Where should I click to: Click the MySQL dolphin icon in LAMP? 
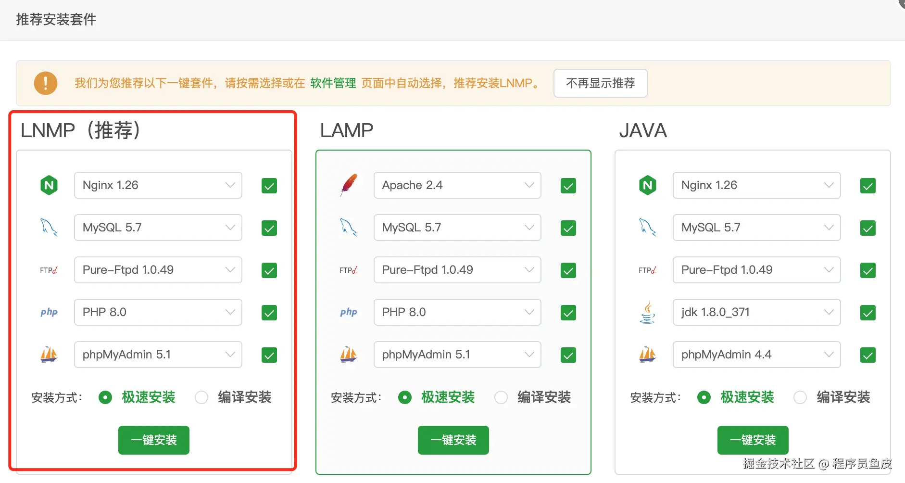click(348, 228)
